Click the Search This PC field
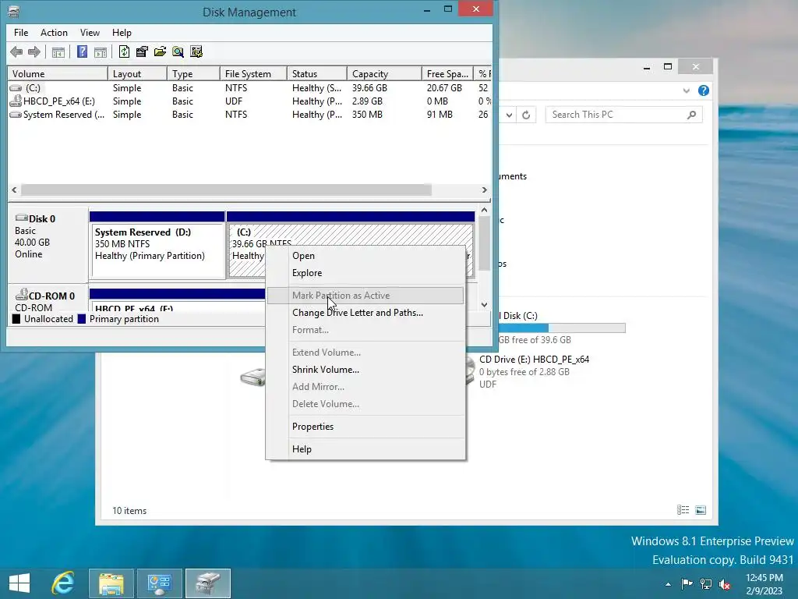 click(623, 115)
